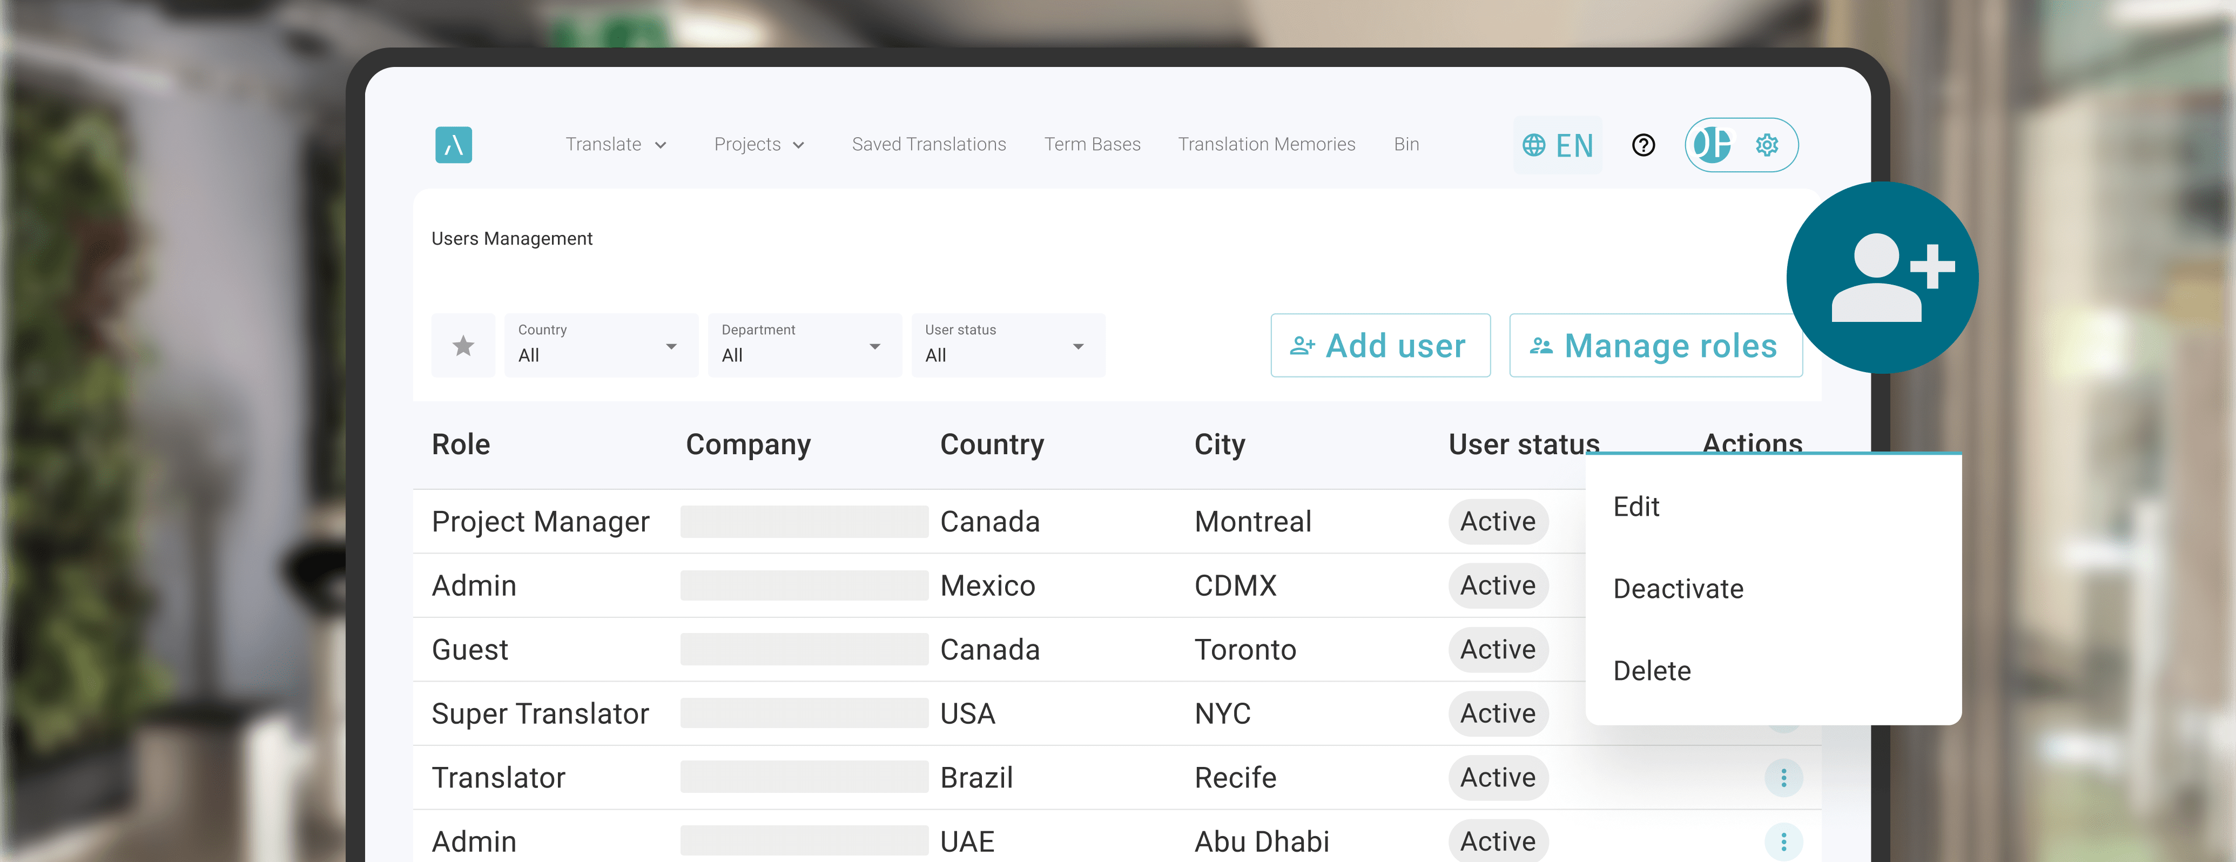Select Deactivate from the actions menu
Screen dimensions: 2236x862
[1678, 589]
